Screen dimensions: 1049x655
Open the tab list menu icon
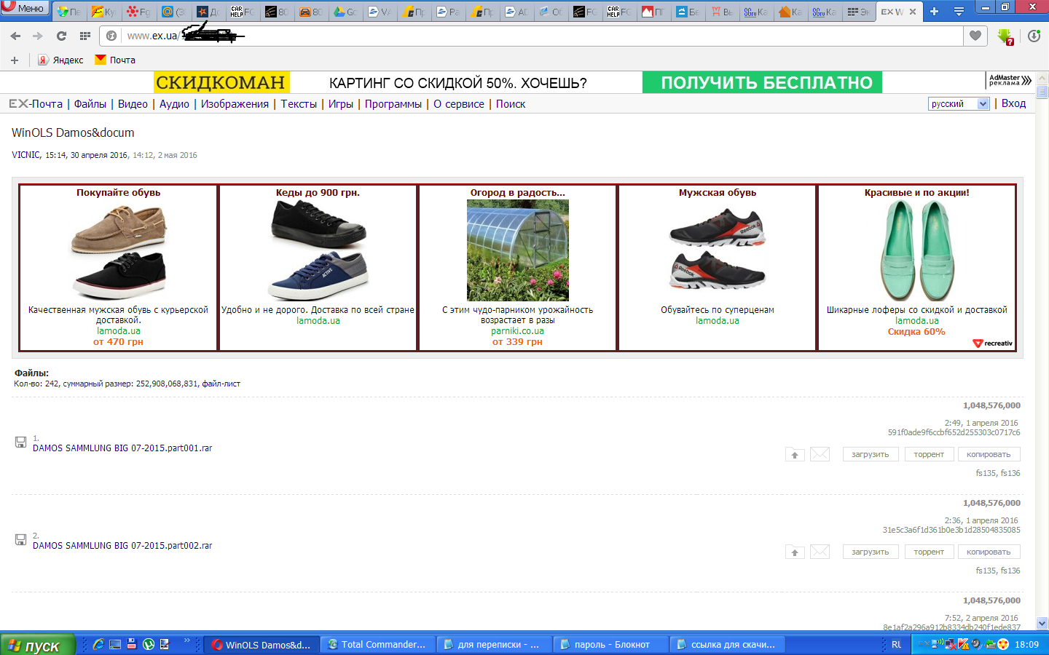click(x=959, y=12)
